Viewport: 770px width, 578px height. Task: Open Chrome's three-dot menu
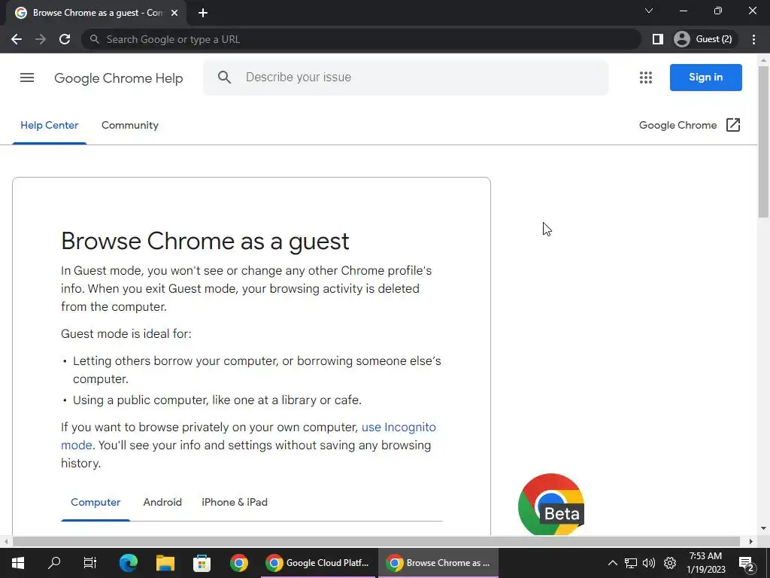(753, 39)
